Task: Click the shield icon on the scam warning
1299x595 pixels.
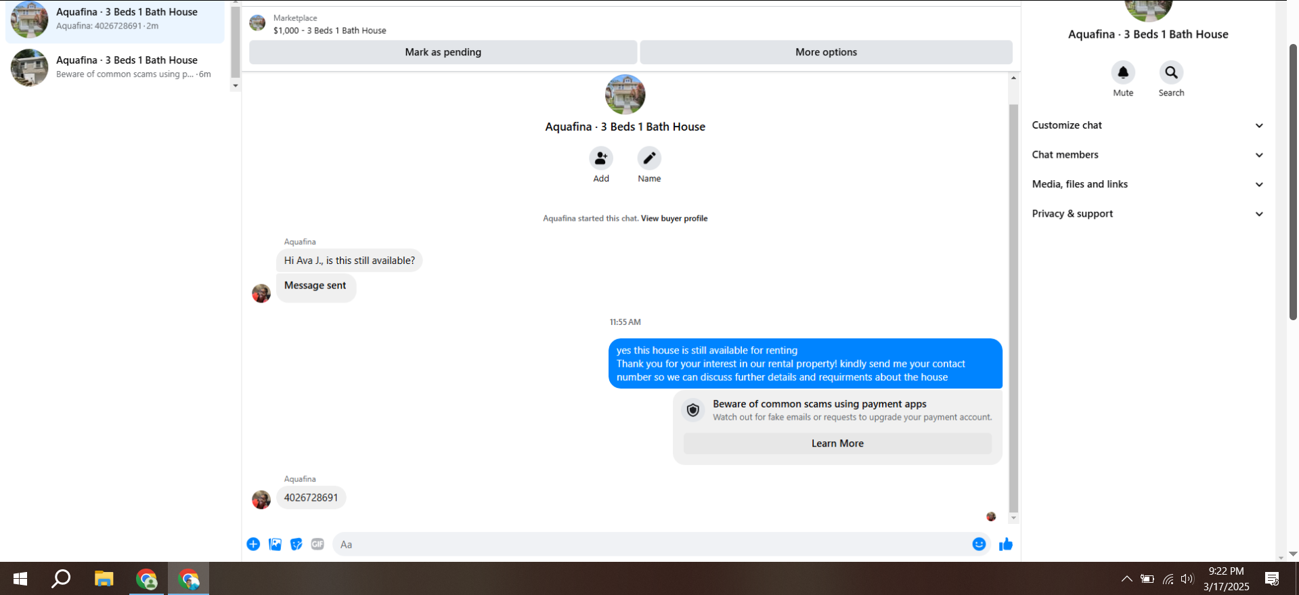Action: point(693,410)
